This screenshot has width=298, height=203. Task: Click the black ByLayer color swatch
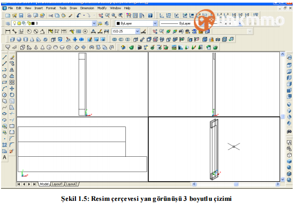click(x=118, y=23)
